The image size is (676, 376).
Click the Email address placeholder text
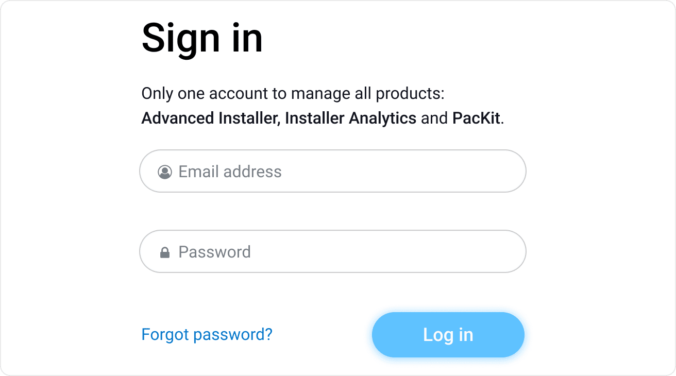[230, 171]
